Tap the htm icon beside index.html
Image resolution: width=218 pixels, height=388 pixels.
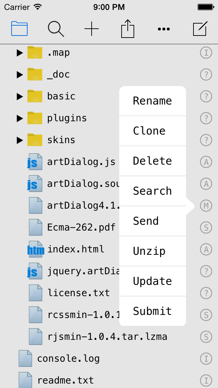click(x=35, y=249)
